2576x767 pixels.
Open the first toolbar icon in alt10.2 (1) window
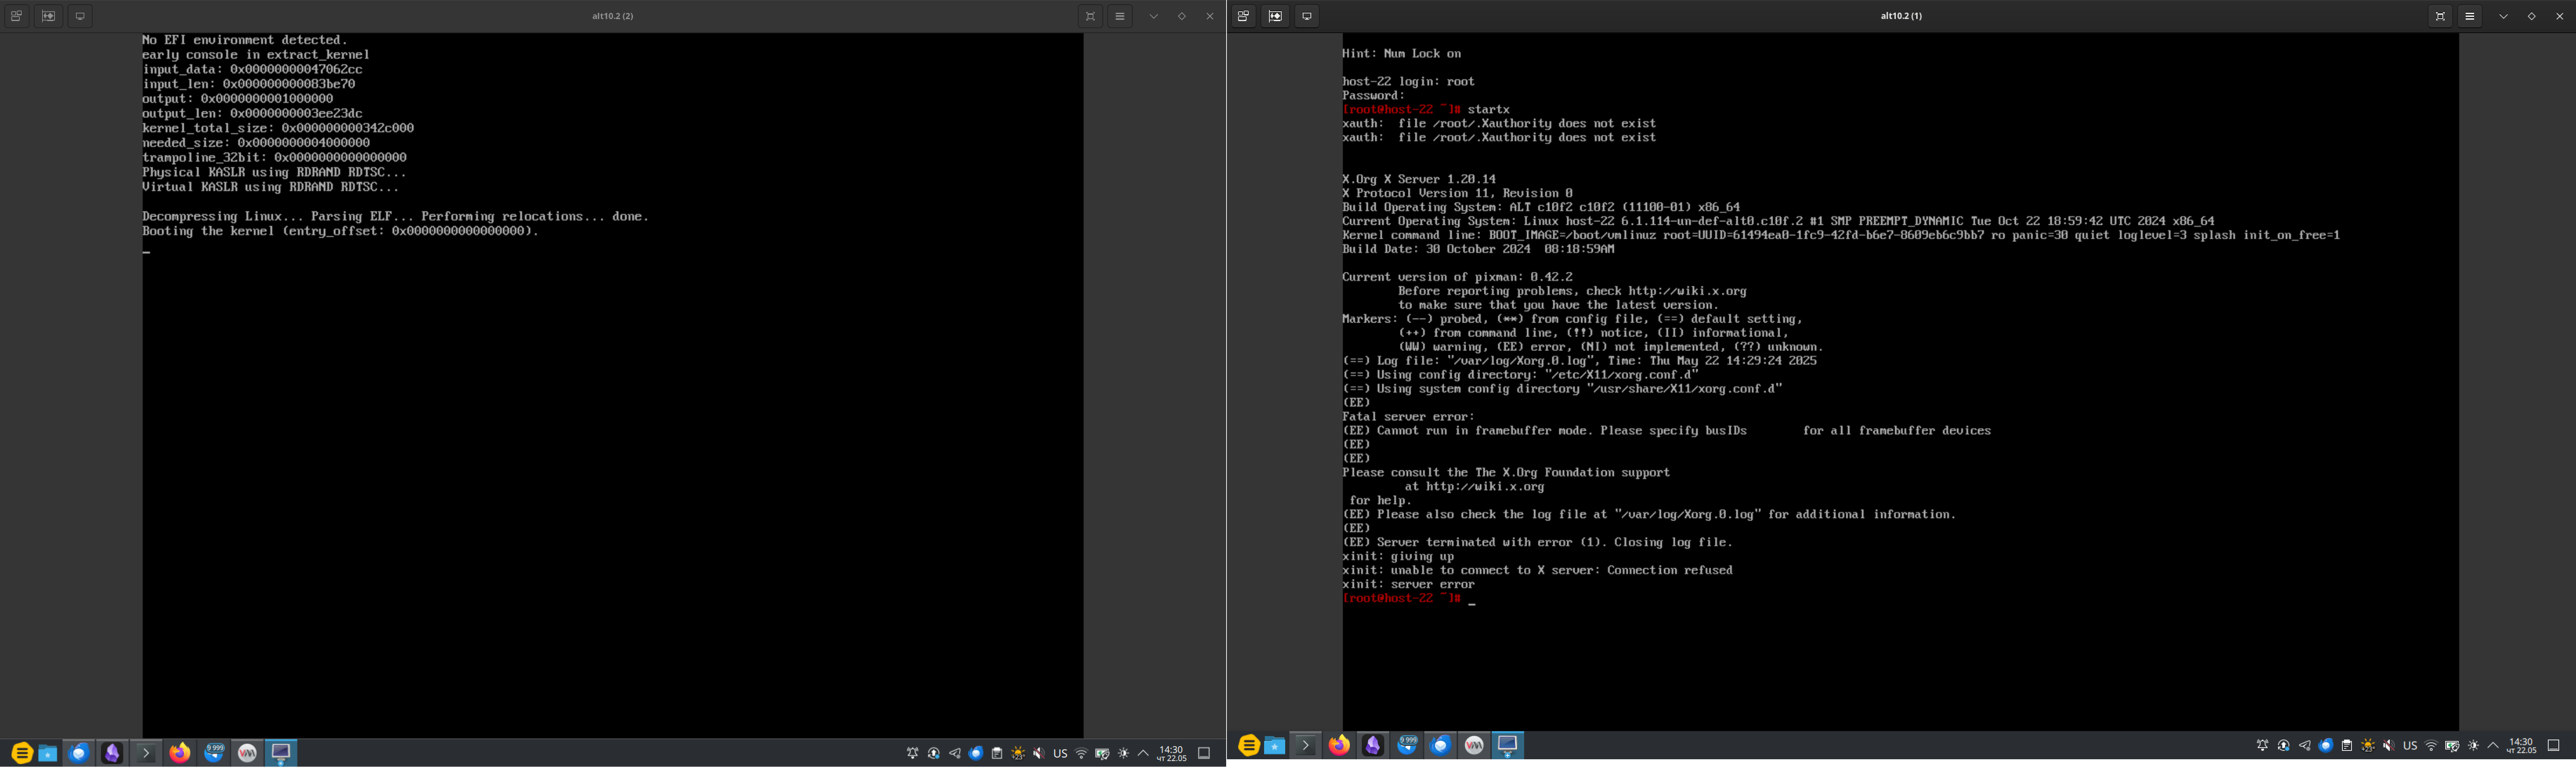(1243, 16)
